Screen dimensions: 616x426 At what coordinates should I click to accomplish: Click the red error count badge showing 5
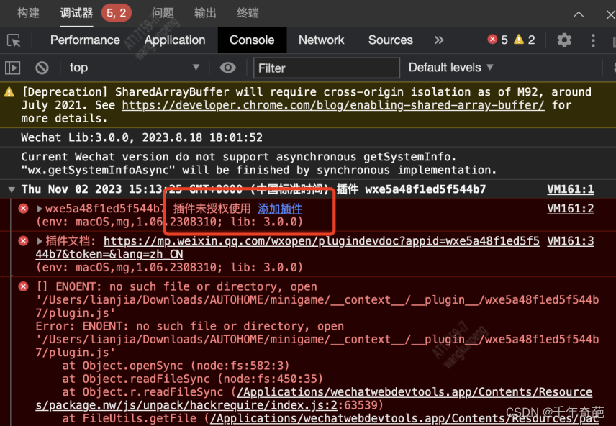click(498, 40)
